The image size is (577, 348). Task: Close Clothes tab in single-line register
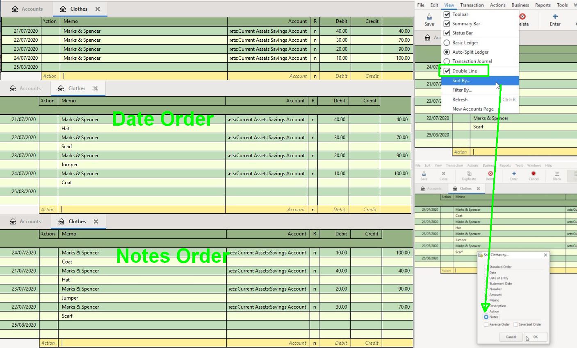[98, 9]
